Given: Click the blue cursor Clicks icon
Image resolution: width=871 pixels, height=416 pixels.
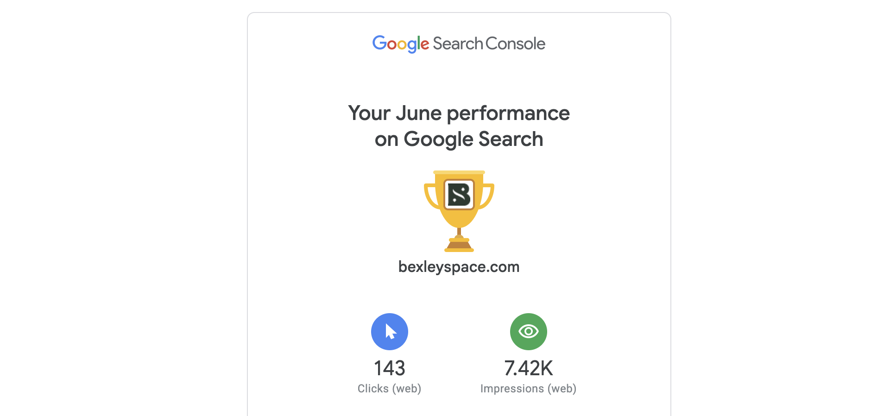Looking at the screenshot, I should click(x=390, y=332).
